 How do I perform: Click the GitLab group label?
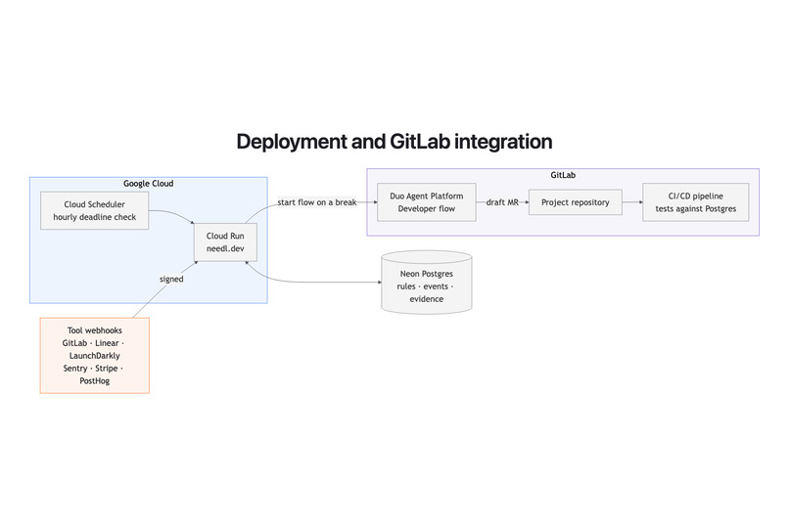click(x=563, y=175)
